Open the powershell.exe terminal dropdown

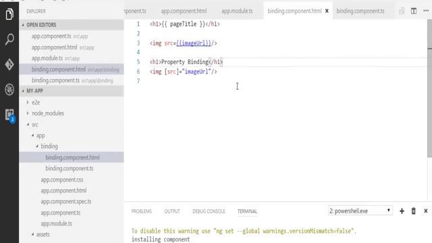[360, 211]
